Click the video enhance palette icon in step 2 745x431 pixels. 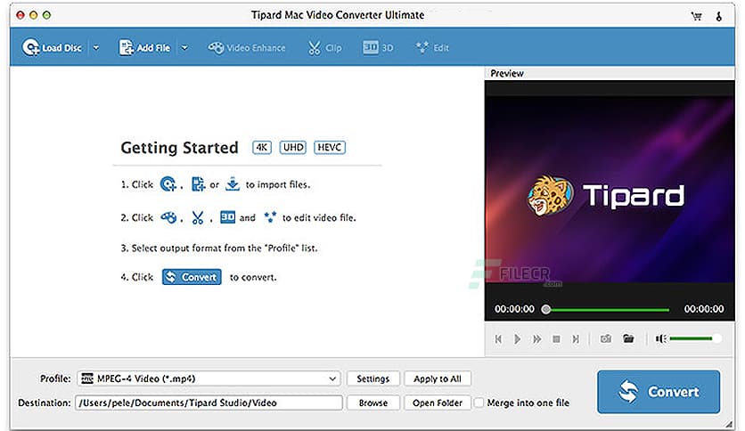tap(168, 217)
